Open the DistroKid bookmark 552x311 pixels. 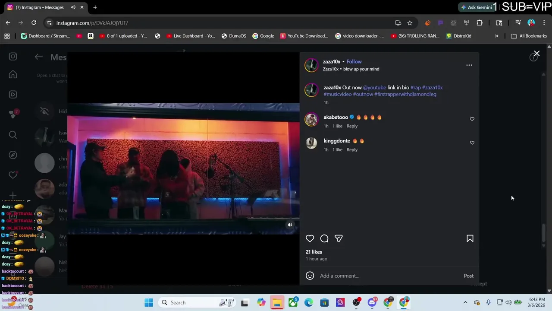(x=458, y=36)
